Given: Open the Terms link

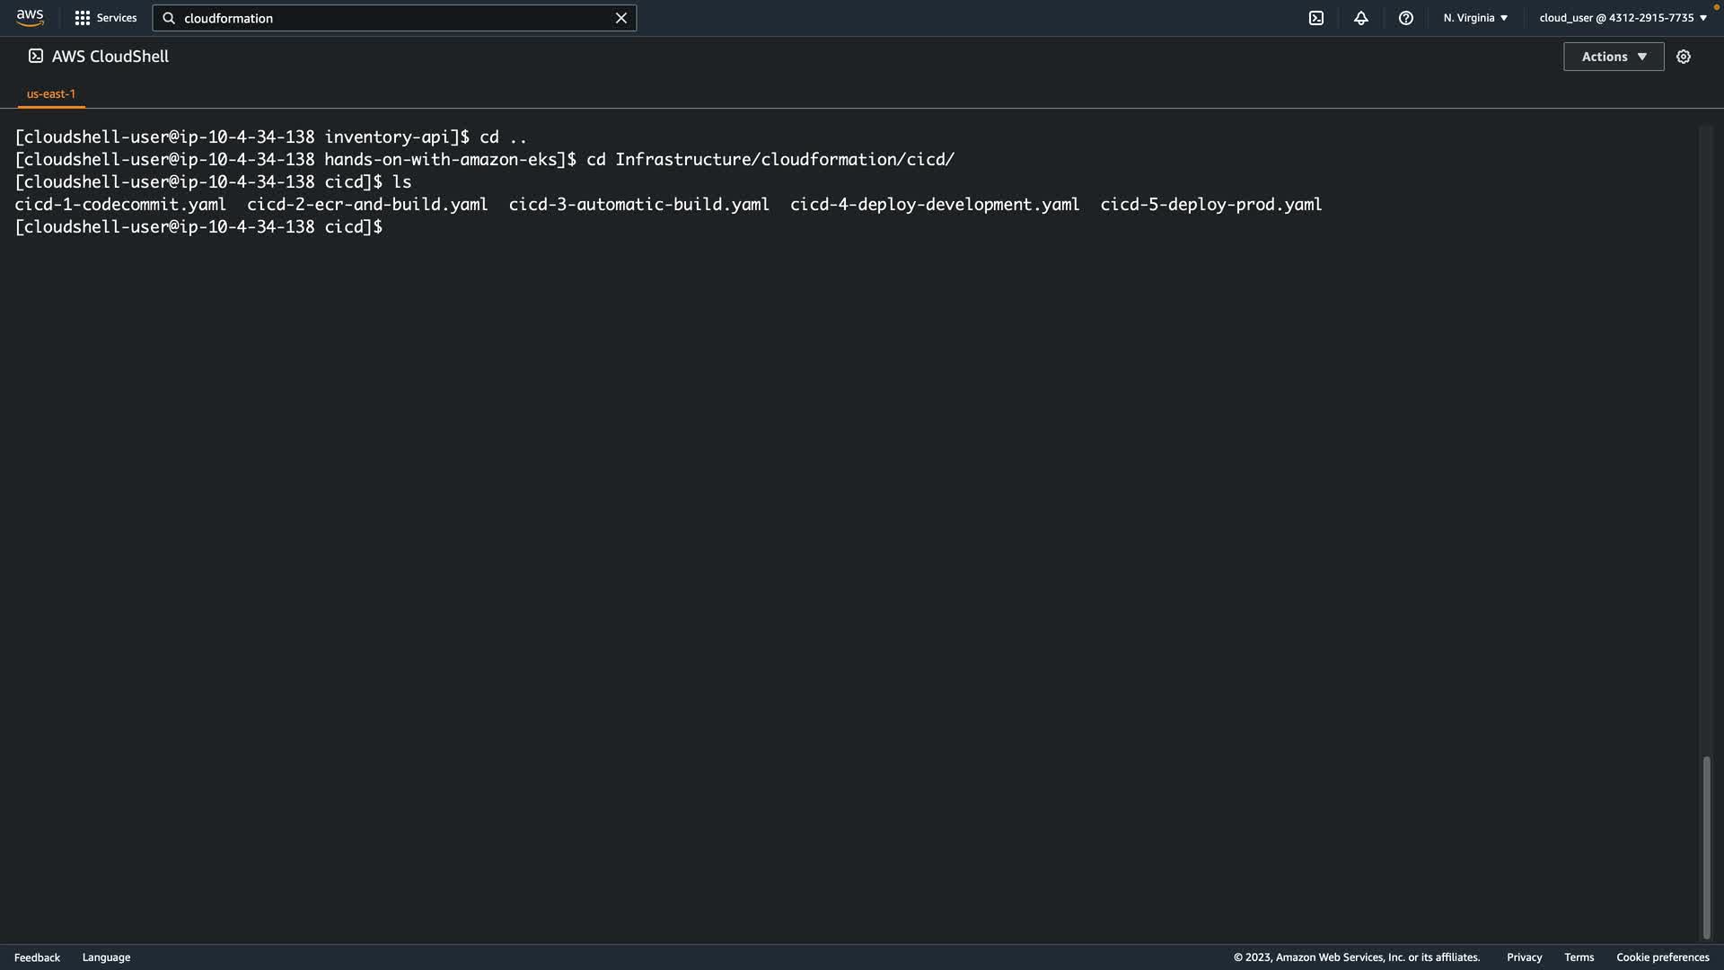Looking at the screenshot, I should coord(1579,957).
